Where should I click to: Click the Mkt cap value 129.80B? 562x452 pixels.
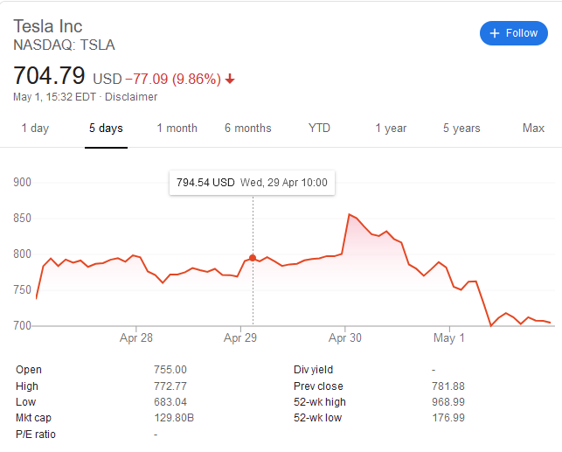(174, 418)
